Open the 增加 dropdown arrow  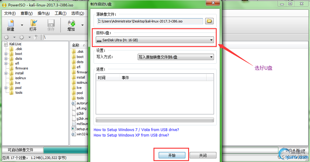coord(82,25)
